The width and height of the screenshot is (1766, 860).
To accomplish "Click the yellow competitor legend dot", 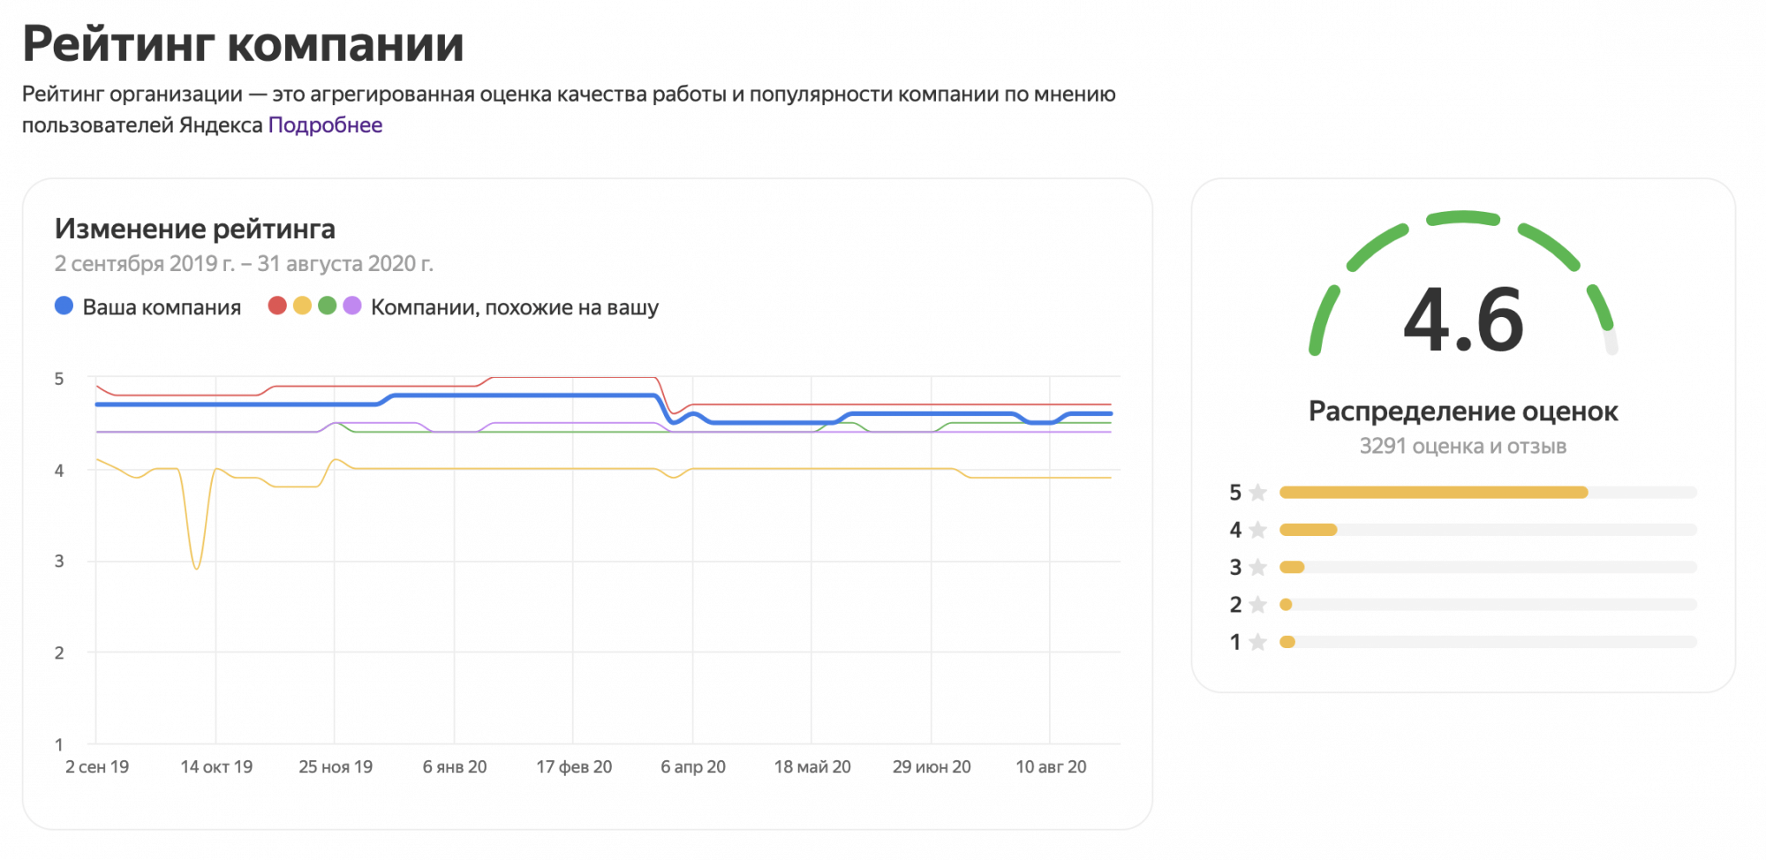I will (x=302, y=306).
